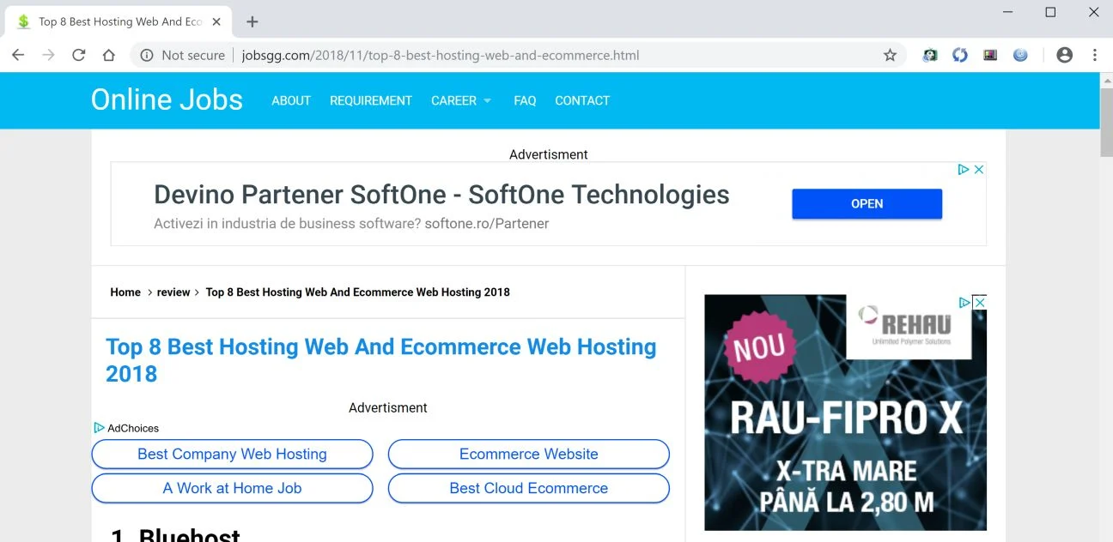This screenshot has width=1113, height=542.
Task: Click Best Cloud Ecommerce link
Action: tap(528, 488)
